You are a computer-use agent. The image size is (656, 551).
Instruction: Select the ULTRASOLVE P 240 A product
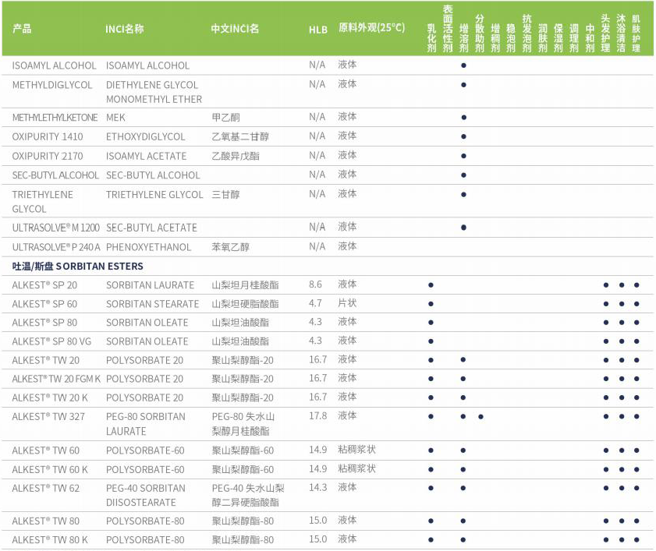pos(56,247)
